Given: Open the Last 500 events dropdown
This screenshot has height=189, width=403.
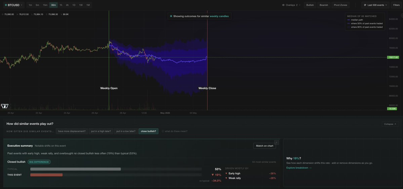Looking at the screenshot, I should click(x=375, y=5).
